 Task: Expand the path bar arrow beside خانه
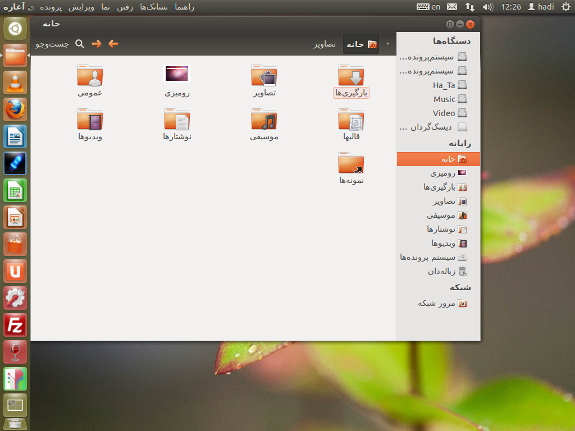point(388,44)
